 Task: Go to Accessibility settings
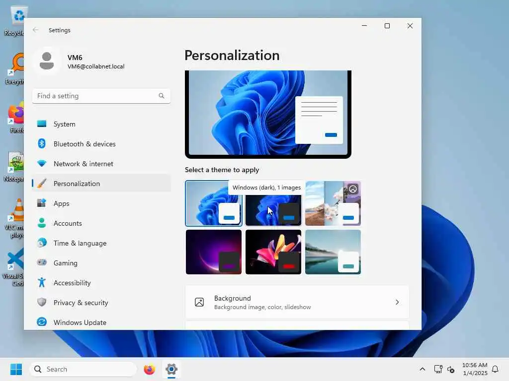click(x=101, y=282)
